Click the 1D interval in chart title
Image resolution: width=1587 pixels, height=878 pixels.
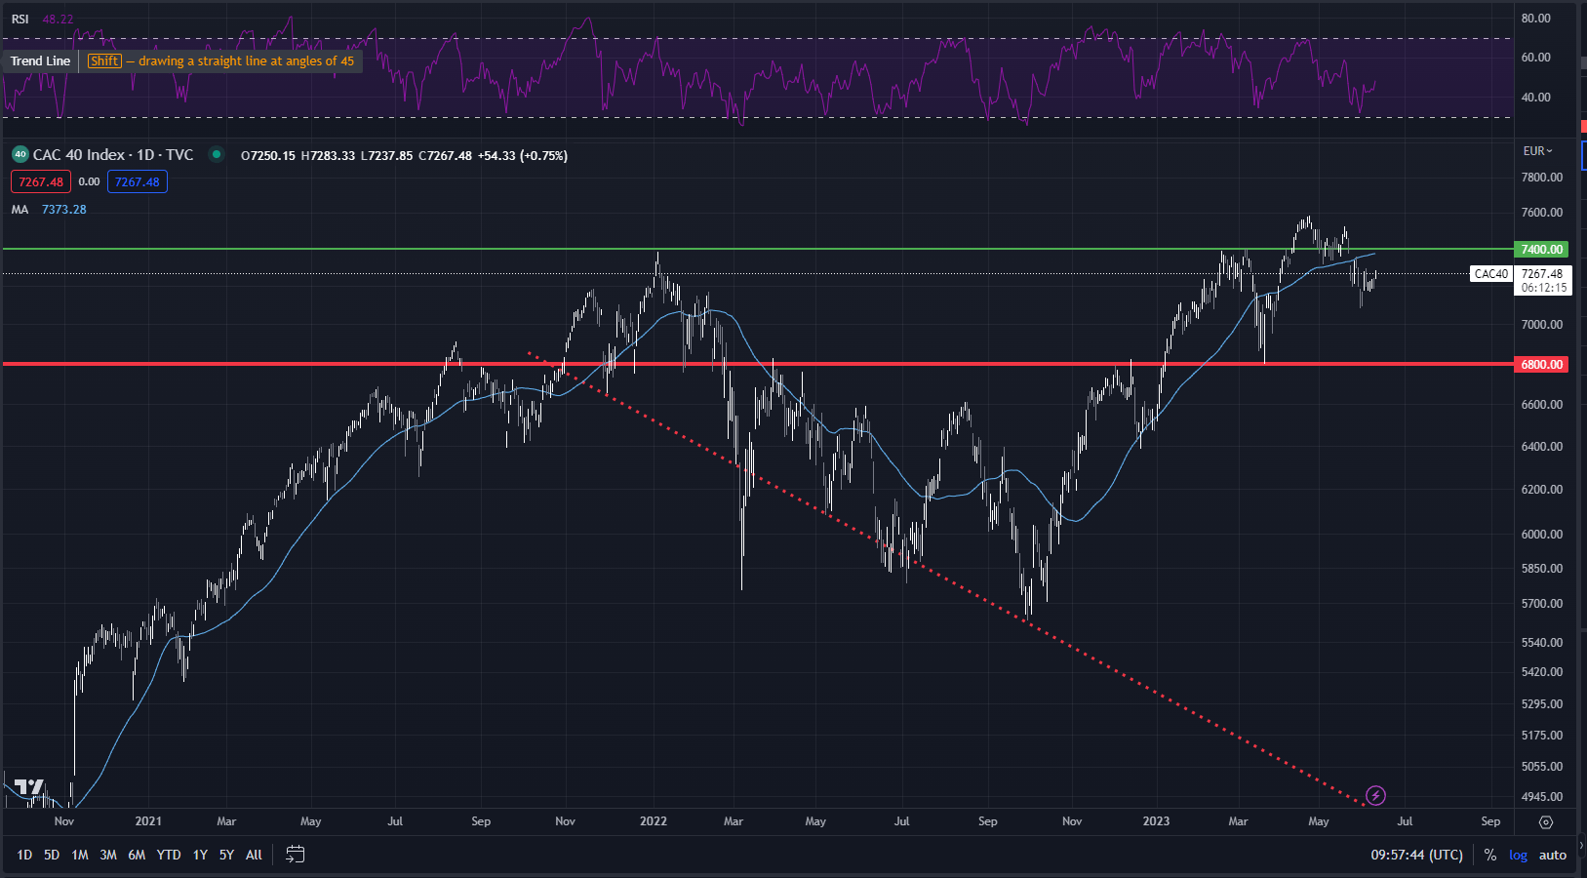pyautogui.click(x=145, y=155)
